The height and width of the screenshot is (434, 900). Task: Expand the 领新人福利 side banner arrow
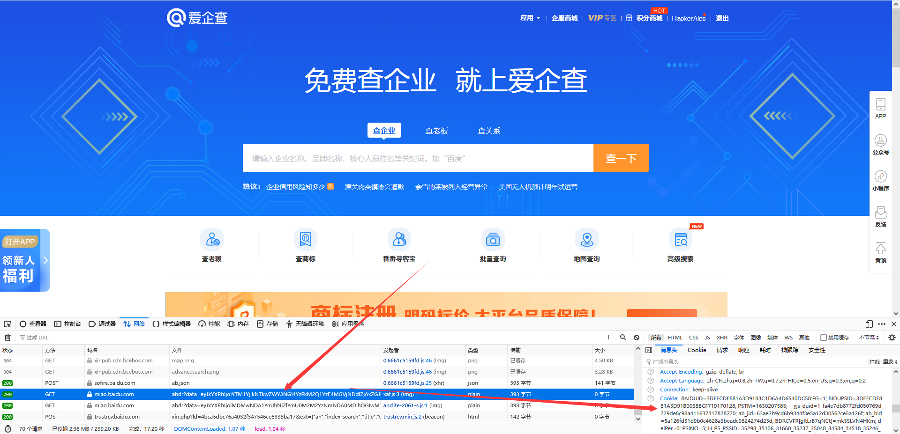(45, 260)
